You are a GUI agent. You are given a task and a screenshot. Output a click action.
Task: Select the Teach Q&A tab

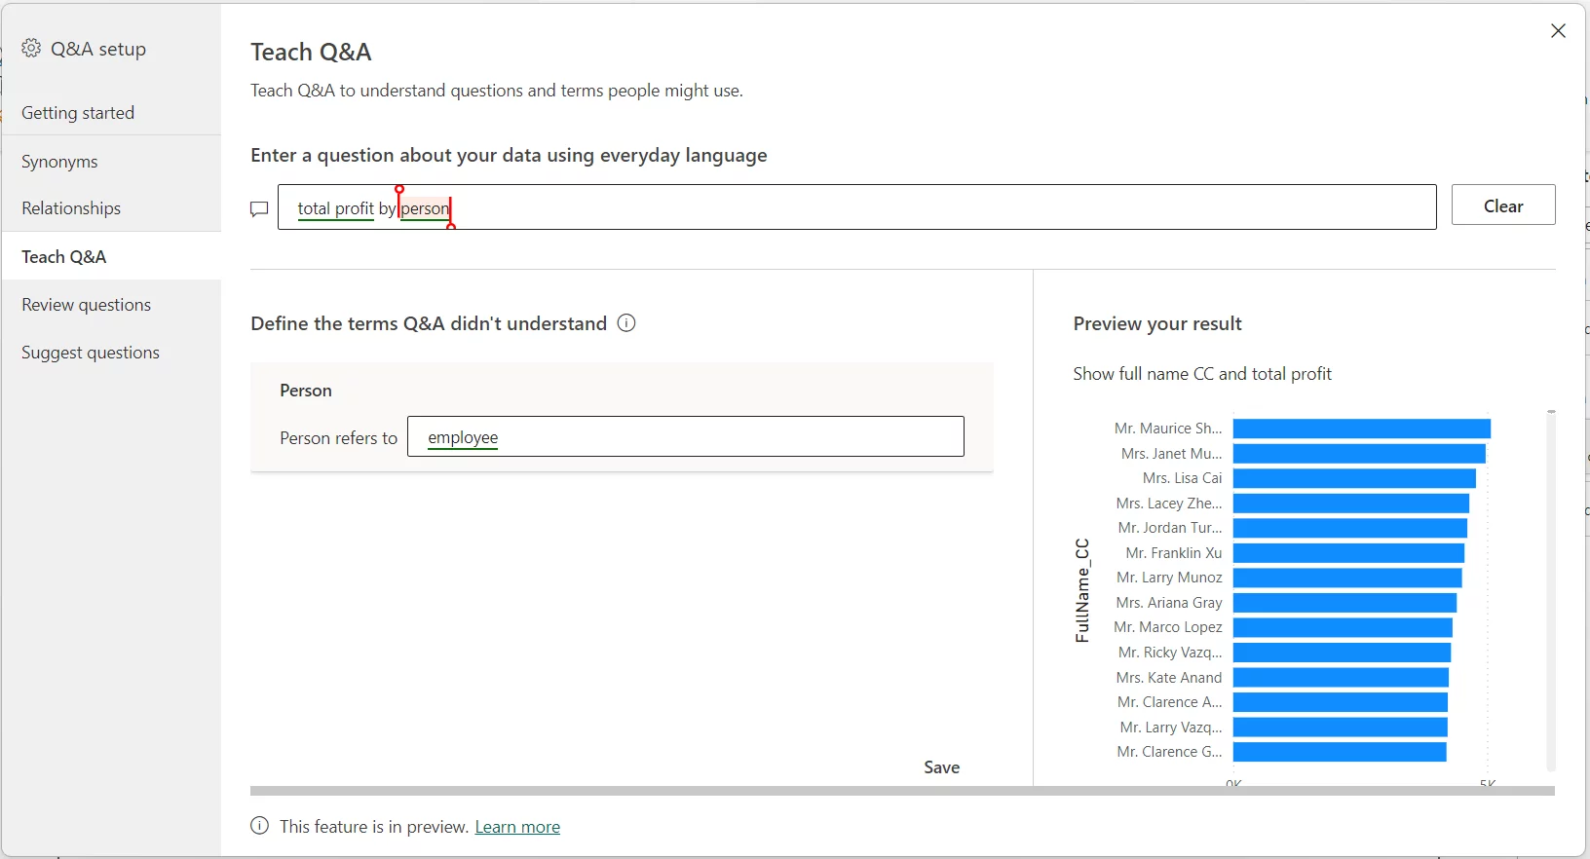tap(64, 257)
